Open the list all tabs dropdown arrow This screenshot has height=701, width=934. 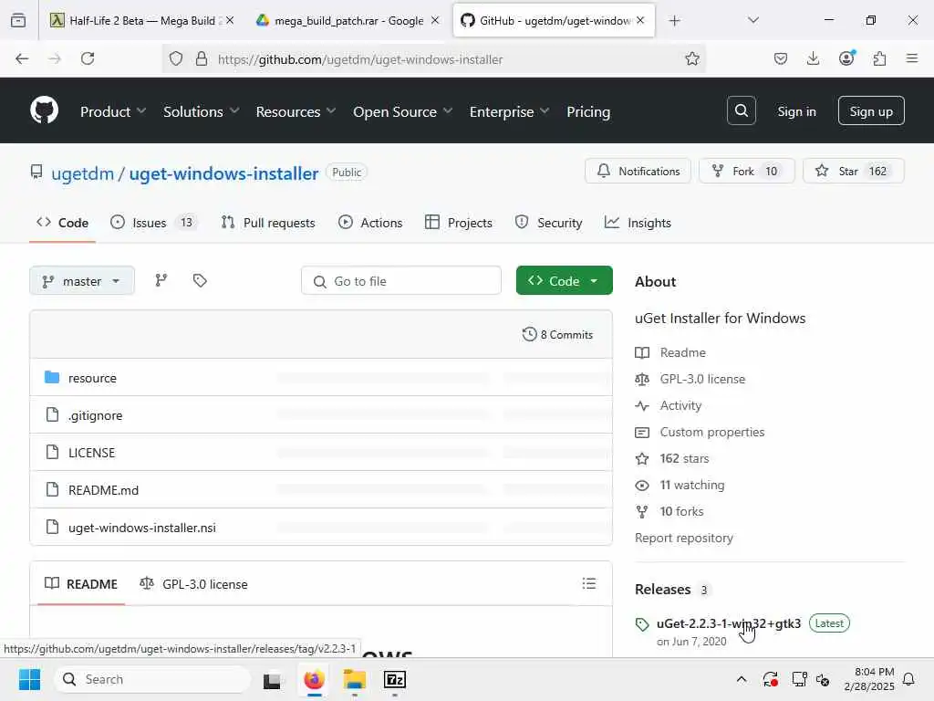pyautogui.click(x=753, y=21)
